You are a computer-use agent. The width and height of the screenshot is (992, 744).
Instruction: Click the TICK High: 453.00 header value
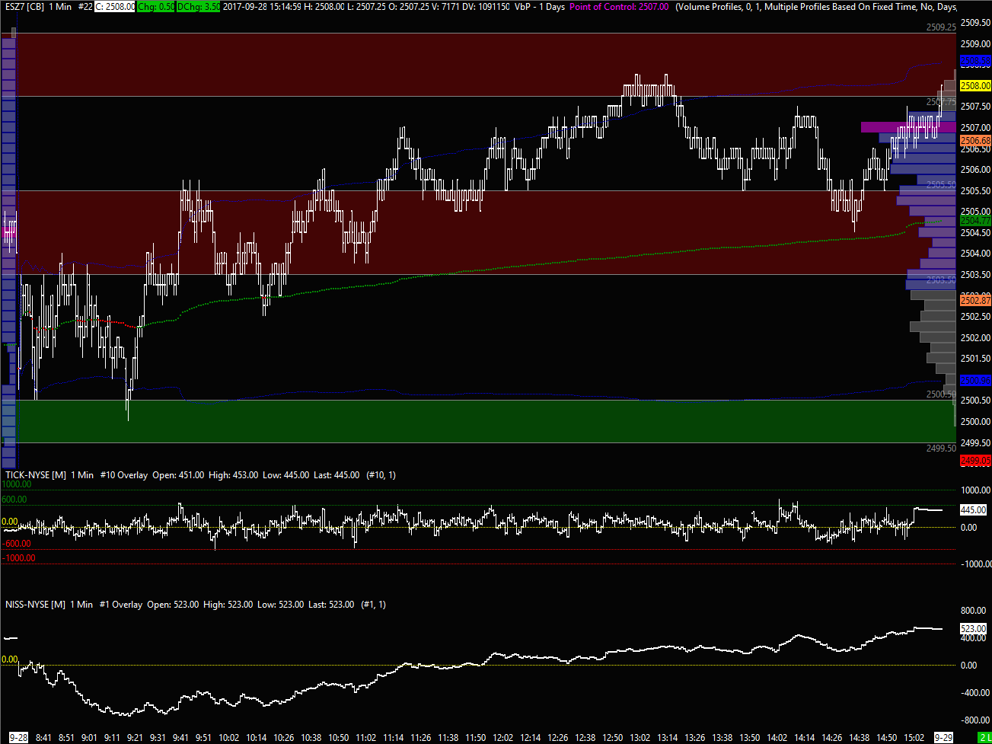tap(234, 475)
